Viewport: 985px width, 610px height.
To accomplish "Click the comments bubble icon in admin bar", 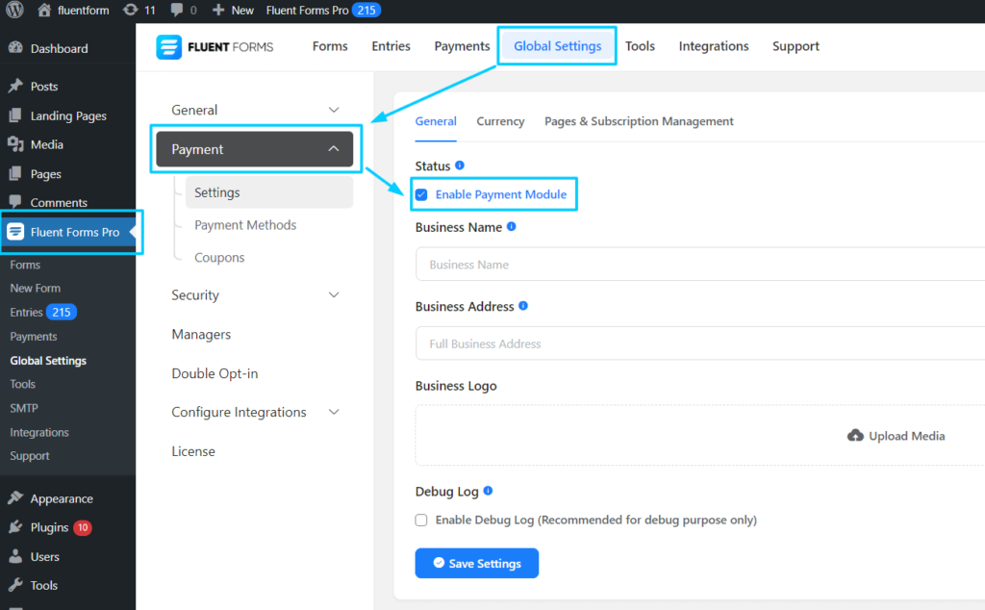I will click(177, 10).
